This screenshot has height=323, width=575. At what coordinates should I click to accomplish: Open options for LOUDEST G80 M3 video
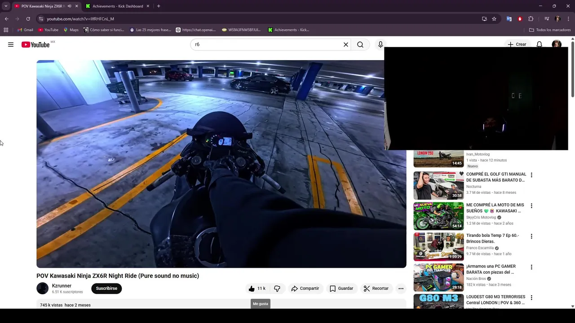[531, 297]
